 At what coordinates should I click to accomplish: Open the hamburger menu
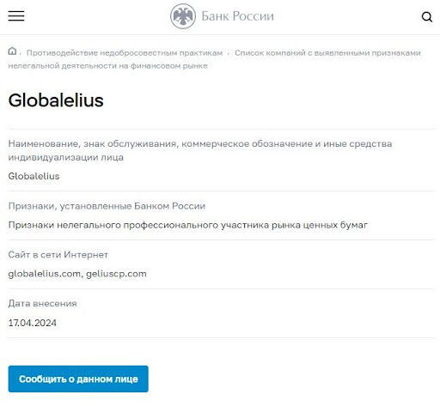click(x=16, y=15)
